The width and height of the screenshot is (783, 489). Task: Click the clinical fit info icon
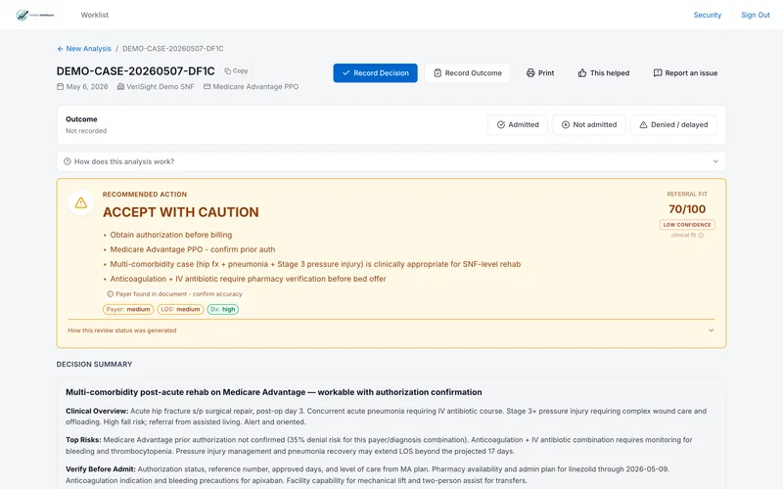[x=701, y=235]
